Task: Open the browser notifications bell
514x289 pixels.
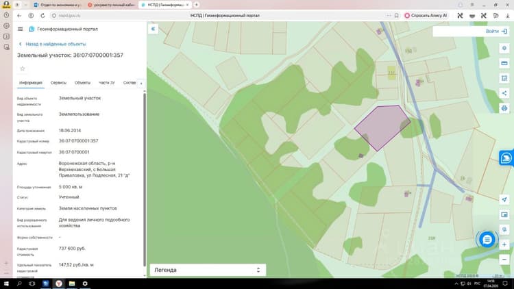Action: click(461, 5)
